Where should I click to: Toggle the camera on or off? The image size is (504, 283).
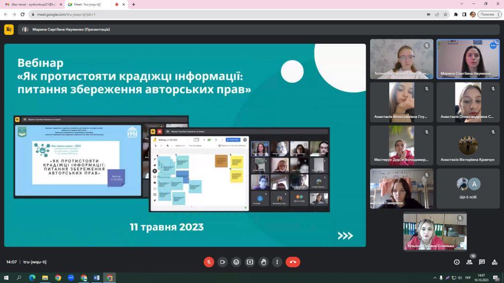pos(222,262)
